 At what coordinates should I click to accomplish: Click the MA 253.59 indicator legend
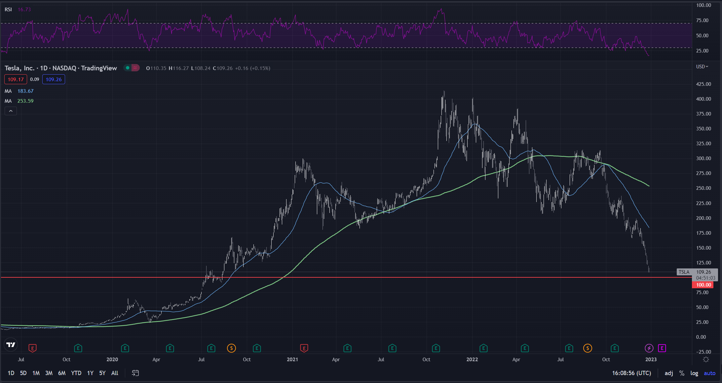pos(19,101)
